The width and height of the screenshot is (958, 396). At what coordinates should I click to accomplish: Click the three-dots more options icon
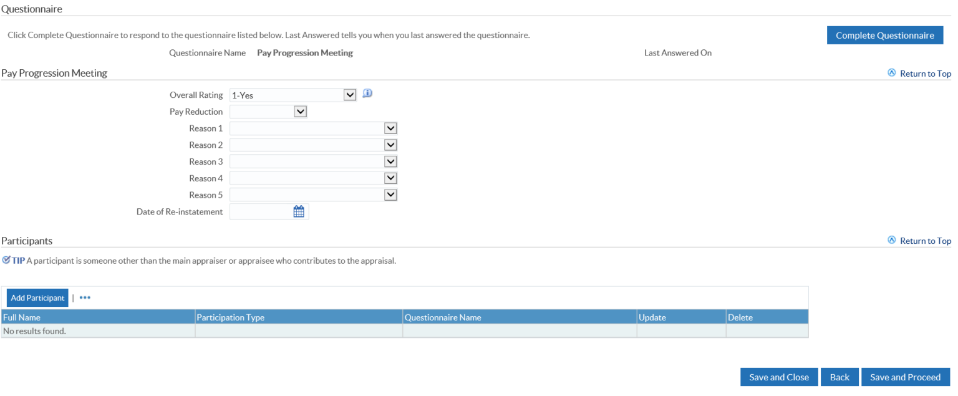tap(85, 298)
